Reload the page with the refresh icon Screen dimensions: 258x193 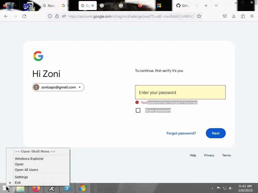pyautogui.click(x=24, y=16)
